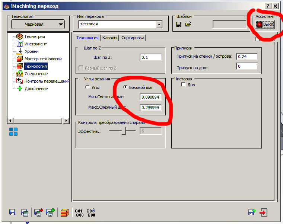Click the Мин.Смежный шаг field

(151, 97)
